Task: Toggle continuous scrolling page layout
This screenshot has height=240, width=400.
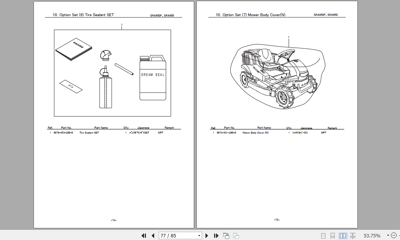Action: (332, 235)
